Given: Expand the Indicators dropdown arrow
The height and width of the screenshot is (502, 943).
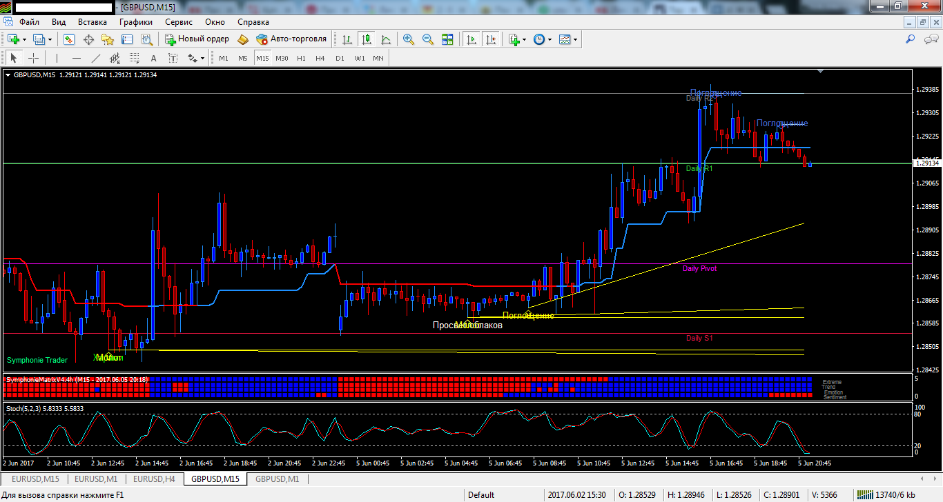Looking at the screenshot, I should pyautogui.click(x=525, y=39).
